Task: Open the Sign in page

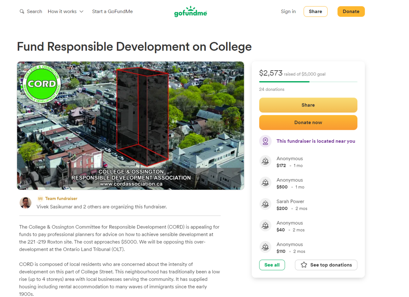Action: tap(288, 12)
